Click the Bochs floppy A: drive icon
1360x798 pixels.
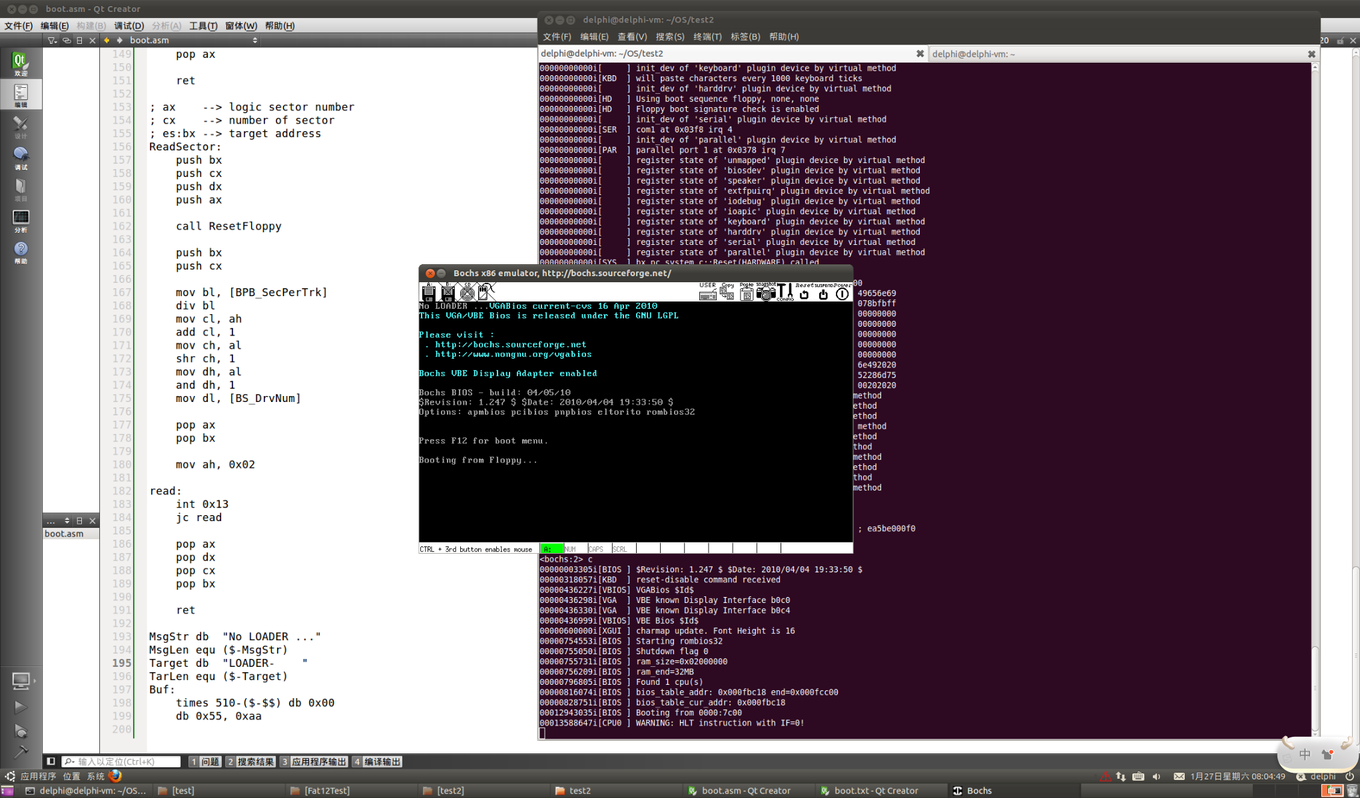[x=428, y=293]
